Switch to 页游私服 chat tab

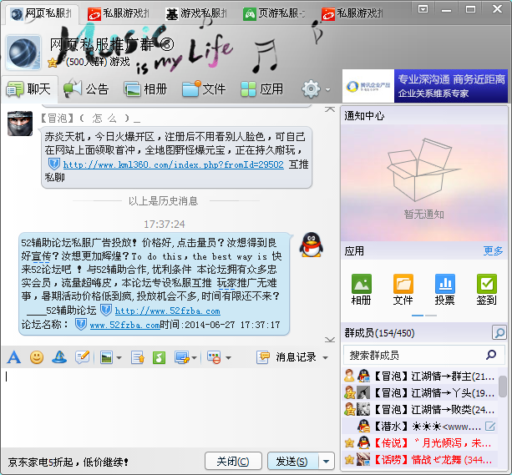click(x=274, y=13)
